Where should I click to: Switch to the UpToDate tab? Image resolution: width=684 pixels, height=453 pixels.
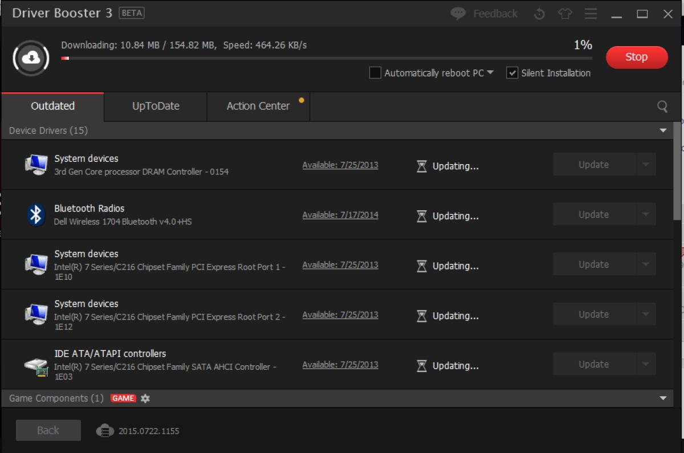pyautogui.click(x=154, y=106)
